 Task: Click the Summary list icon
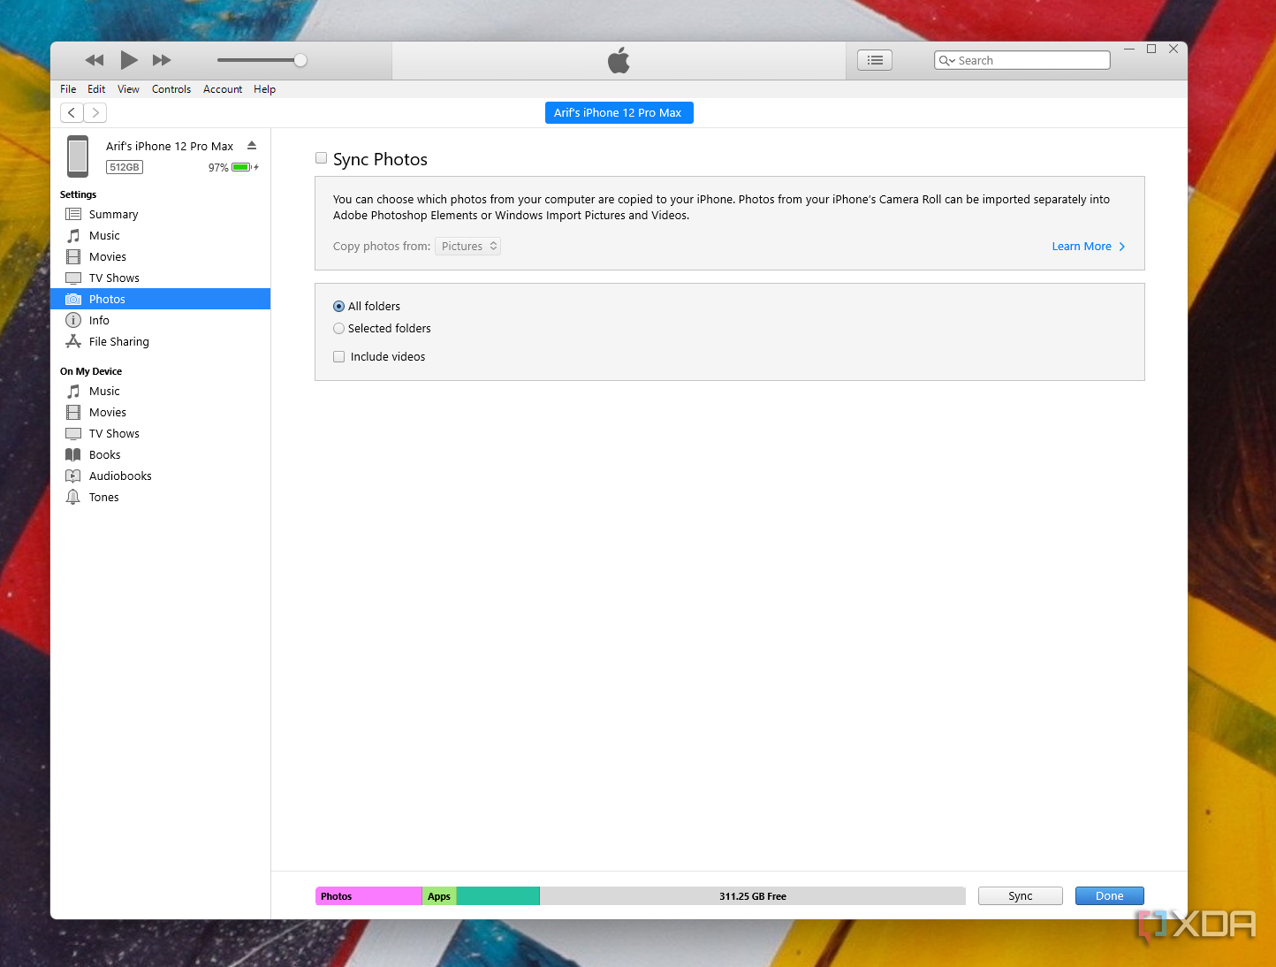[73, 214]
